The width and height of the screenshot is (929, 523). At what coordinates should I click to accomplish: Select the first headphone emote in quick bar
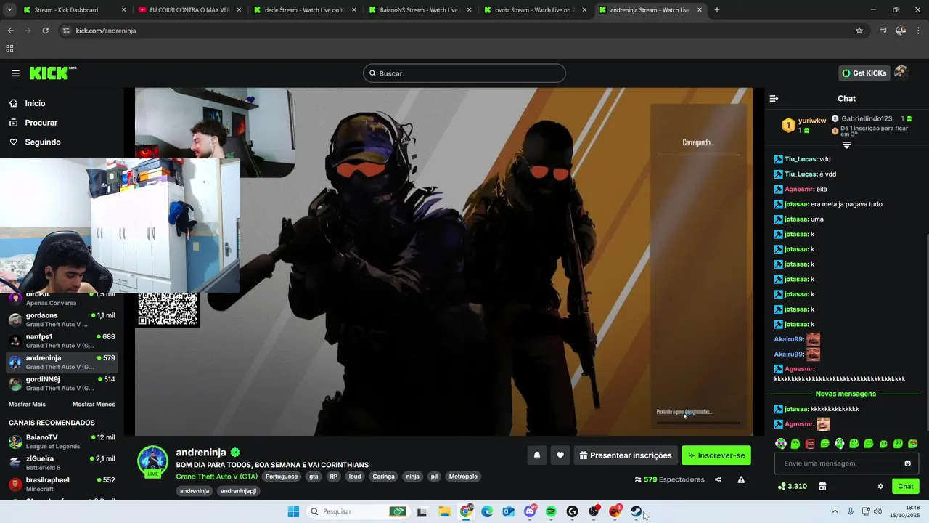pos(781,443)
